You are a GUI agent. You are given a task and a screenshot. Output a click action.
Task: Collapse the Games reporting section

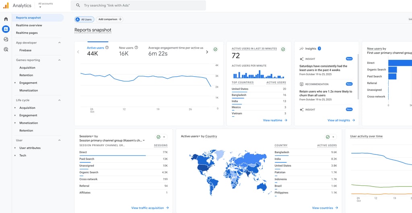(60, 60)
